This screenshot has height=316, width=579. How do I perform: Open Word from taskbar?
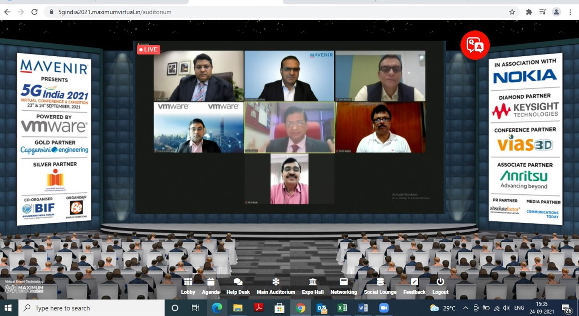click(x=363, y=308)
